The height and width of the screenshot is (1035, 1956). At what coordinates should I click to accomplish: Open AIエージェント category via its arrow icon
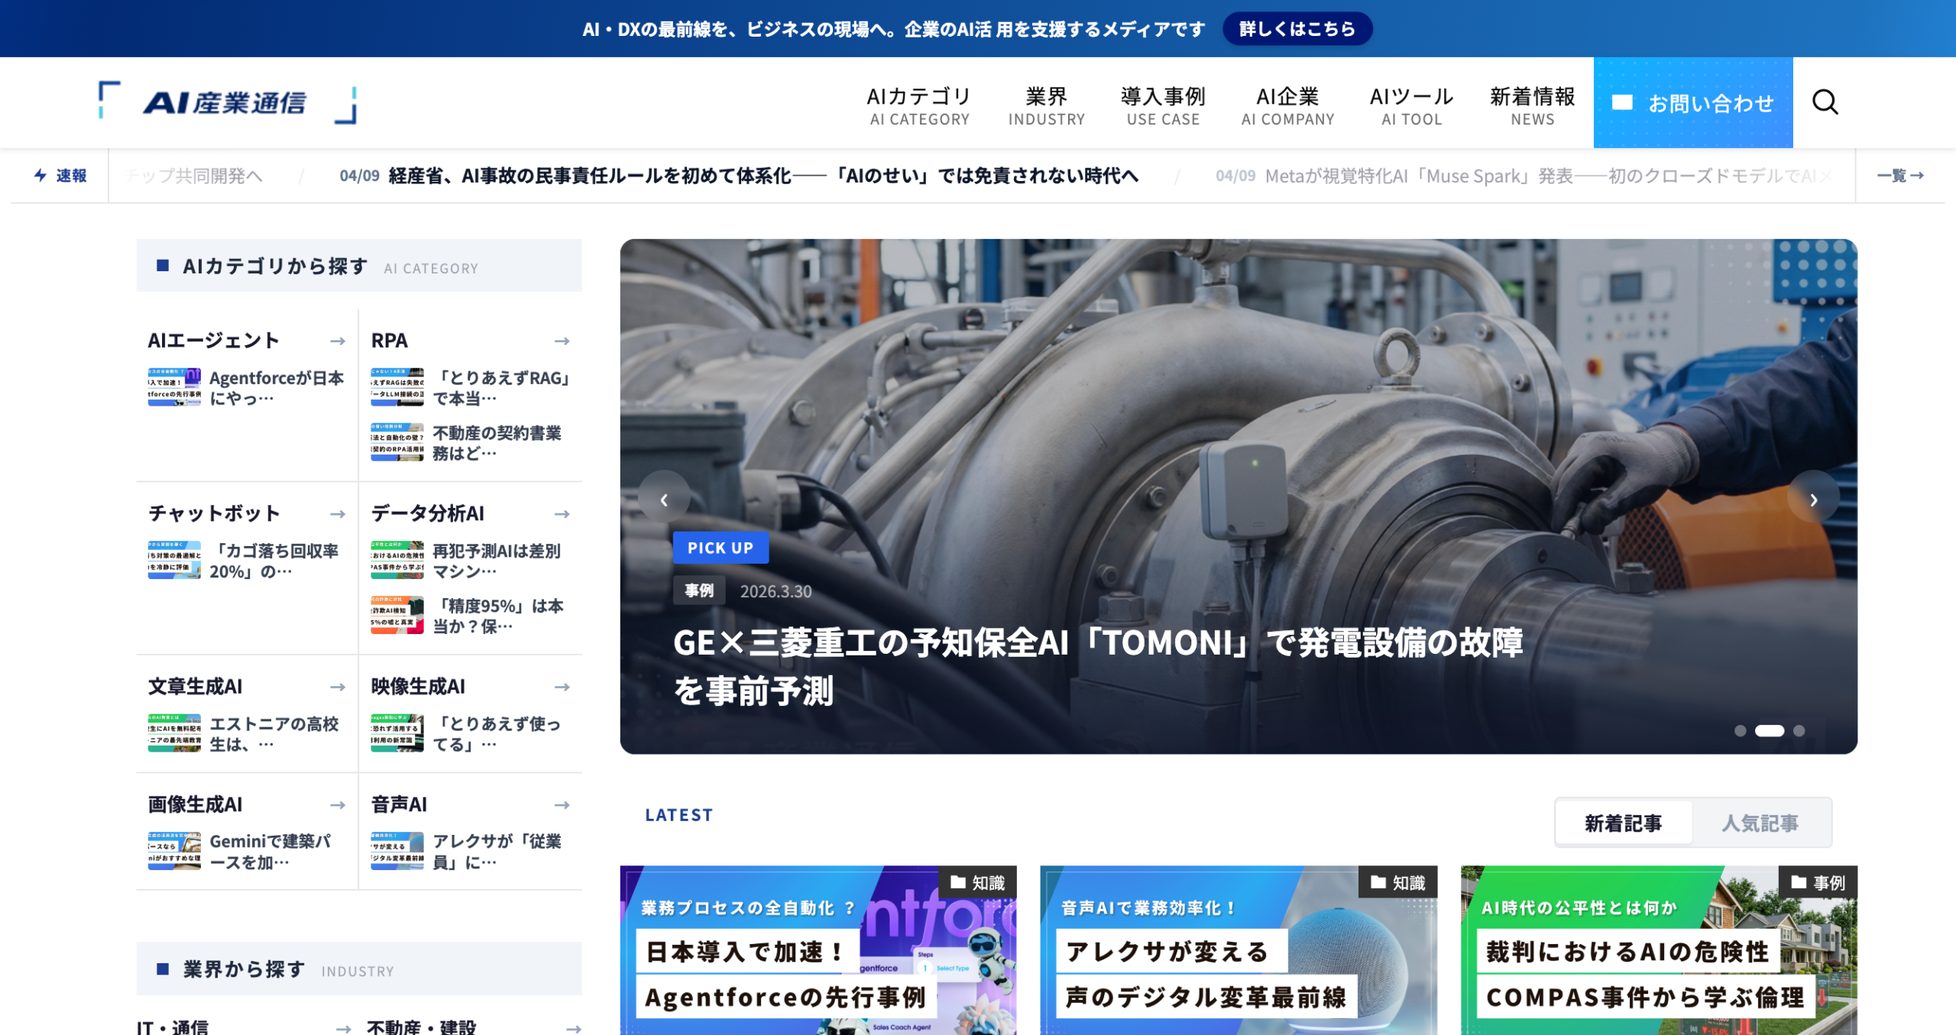[337, 341]
